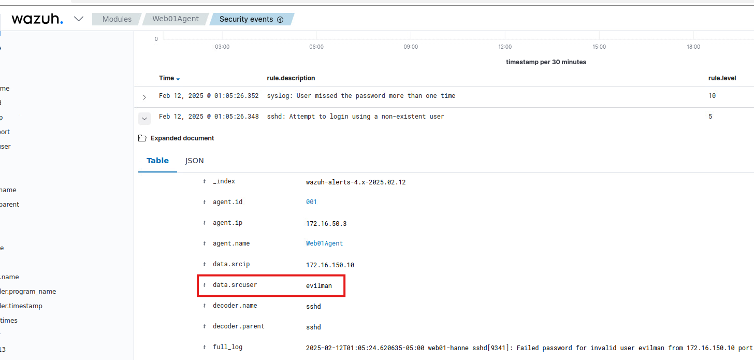Click the info icon beside Security events
The height and width of the screenshot is (360, 754).
pyautogui.click(x=280, y=20)
